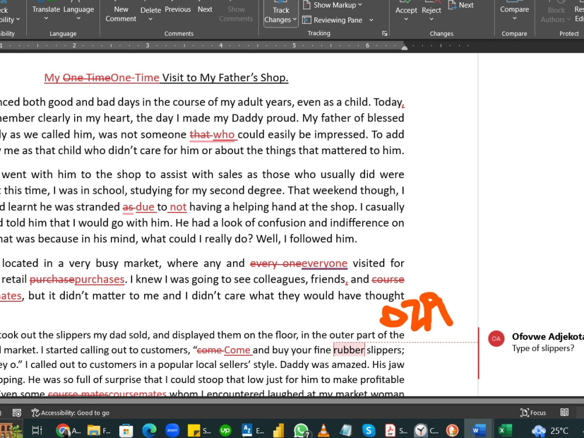Screen dimensions: 584x438
Task: Open the Delete comment dropdown arrow
Action: 151,19
